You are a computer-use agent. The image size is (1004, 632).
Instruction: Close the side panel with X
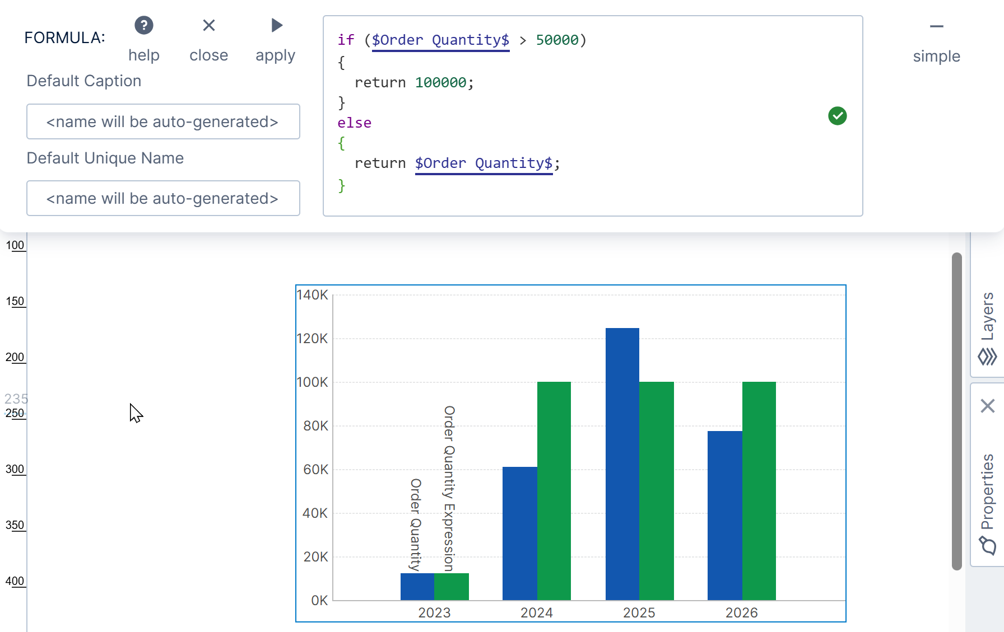(x=987, y=406)
